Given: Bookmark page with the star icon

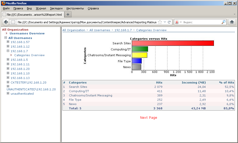Looking at the screenshot, I should 160,22.
